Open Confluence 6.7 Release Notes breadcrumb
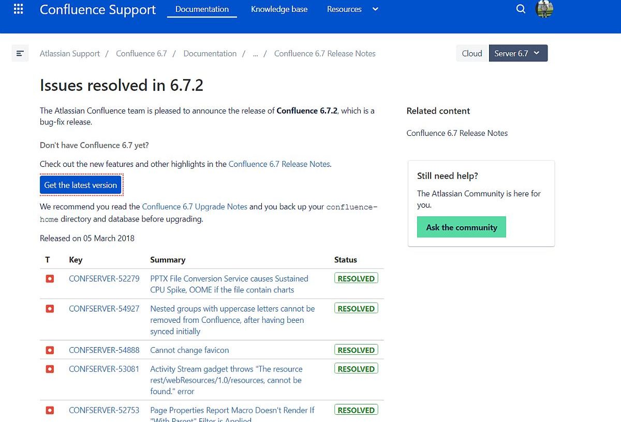Image resolution: width=621 pixels, height=422 pixels. pyautogui.click(x=325, y=53)
